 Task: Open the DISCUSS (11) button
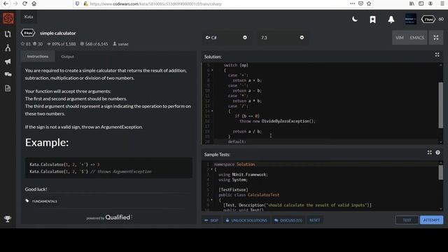click(288, 220)
